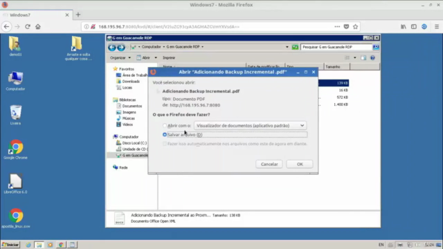Reload the Firefox page
Image resolution: width=443 pixels, height=249 pixels.
pos(28,26)
